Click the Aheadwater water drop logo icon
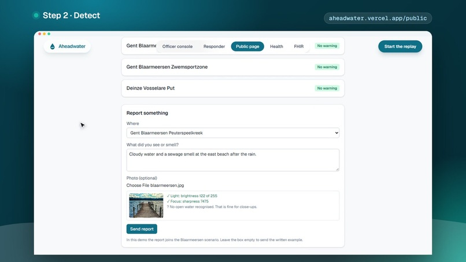This screenshot has width=466, height=262. pos(52,46)
